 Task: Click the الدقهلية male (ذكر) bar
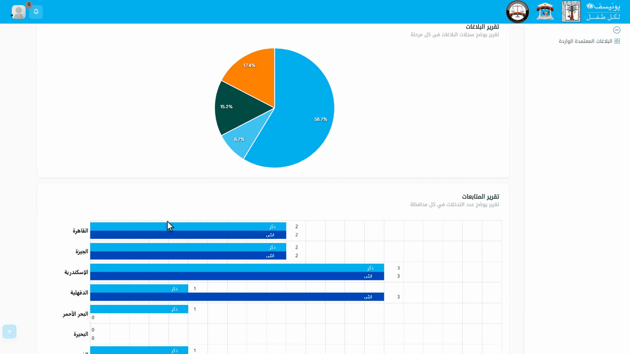click(139, 288)
